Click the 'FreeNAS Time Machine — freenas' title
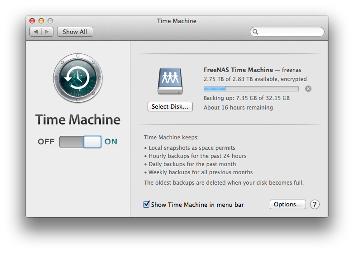This screenshot has width=354, height=253. tap(253, 70)
